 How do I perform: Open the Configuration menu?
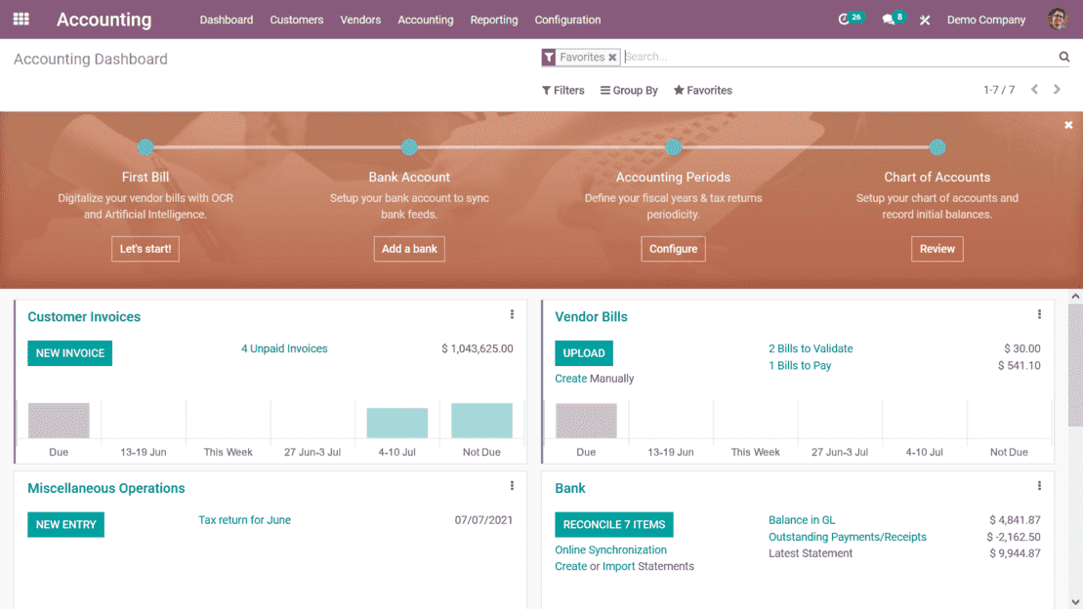tap(567, 20)
